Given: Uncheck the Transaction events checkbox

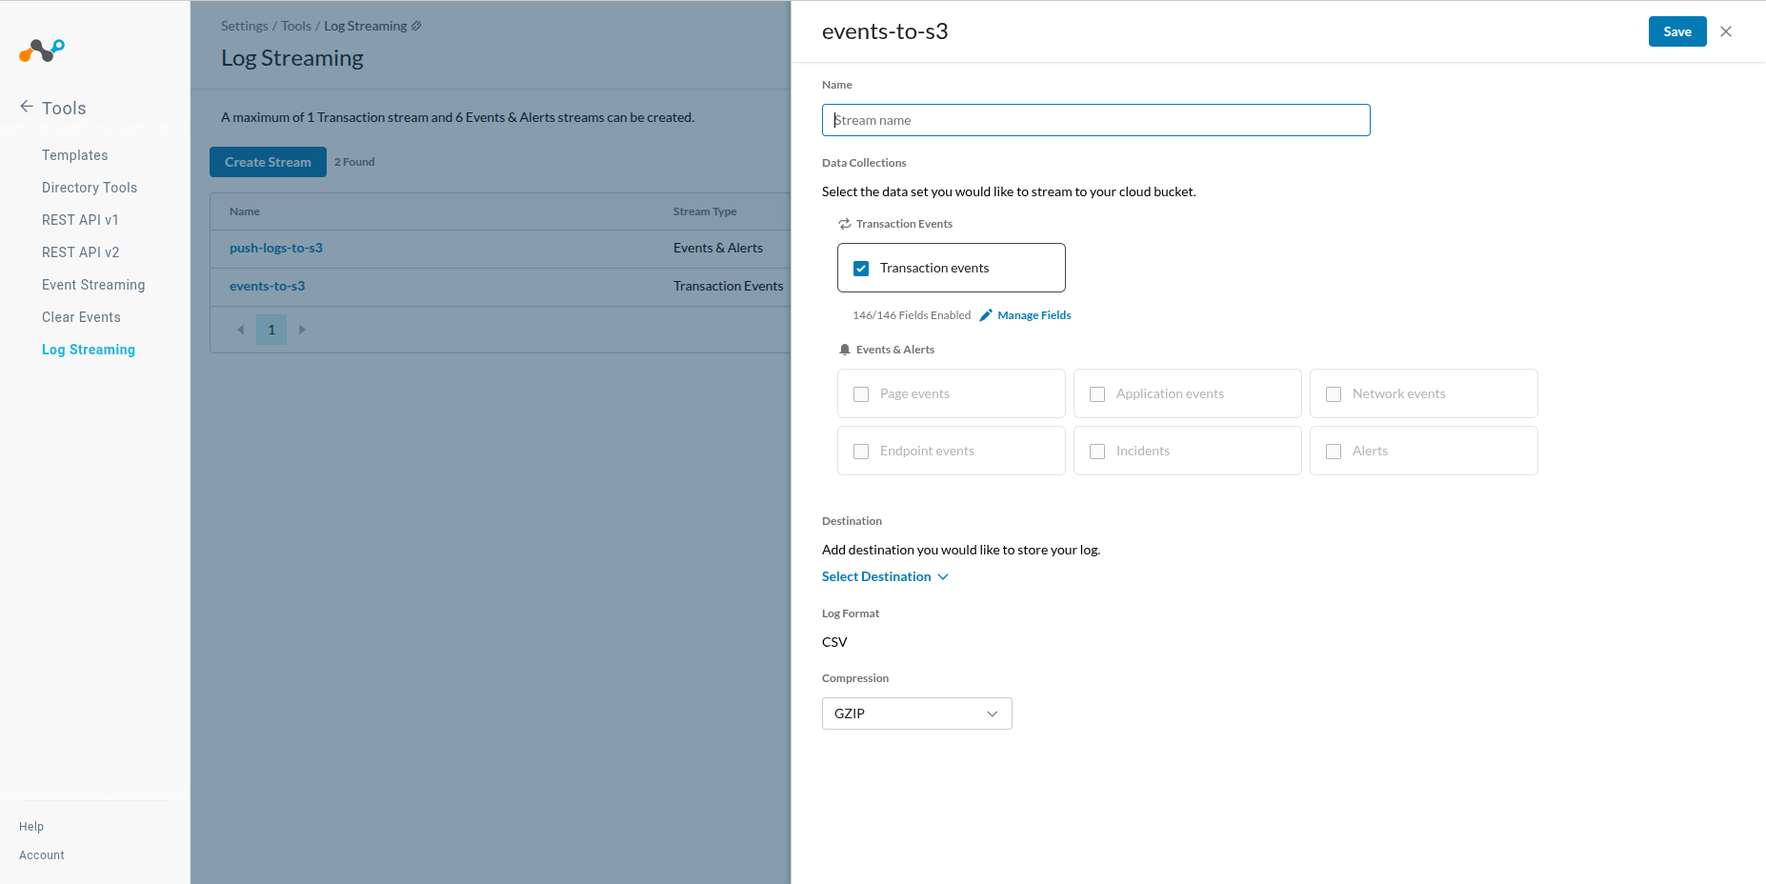Looking at the screenshot, I should point(861,269).
